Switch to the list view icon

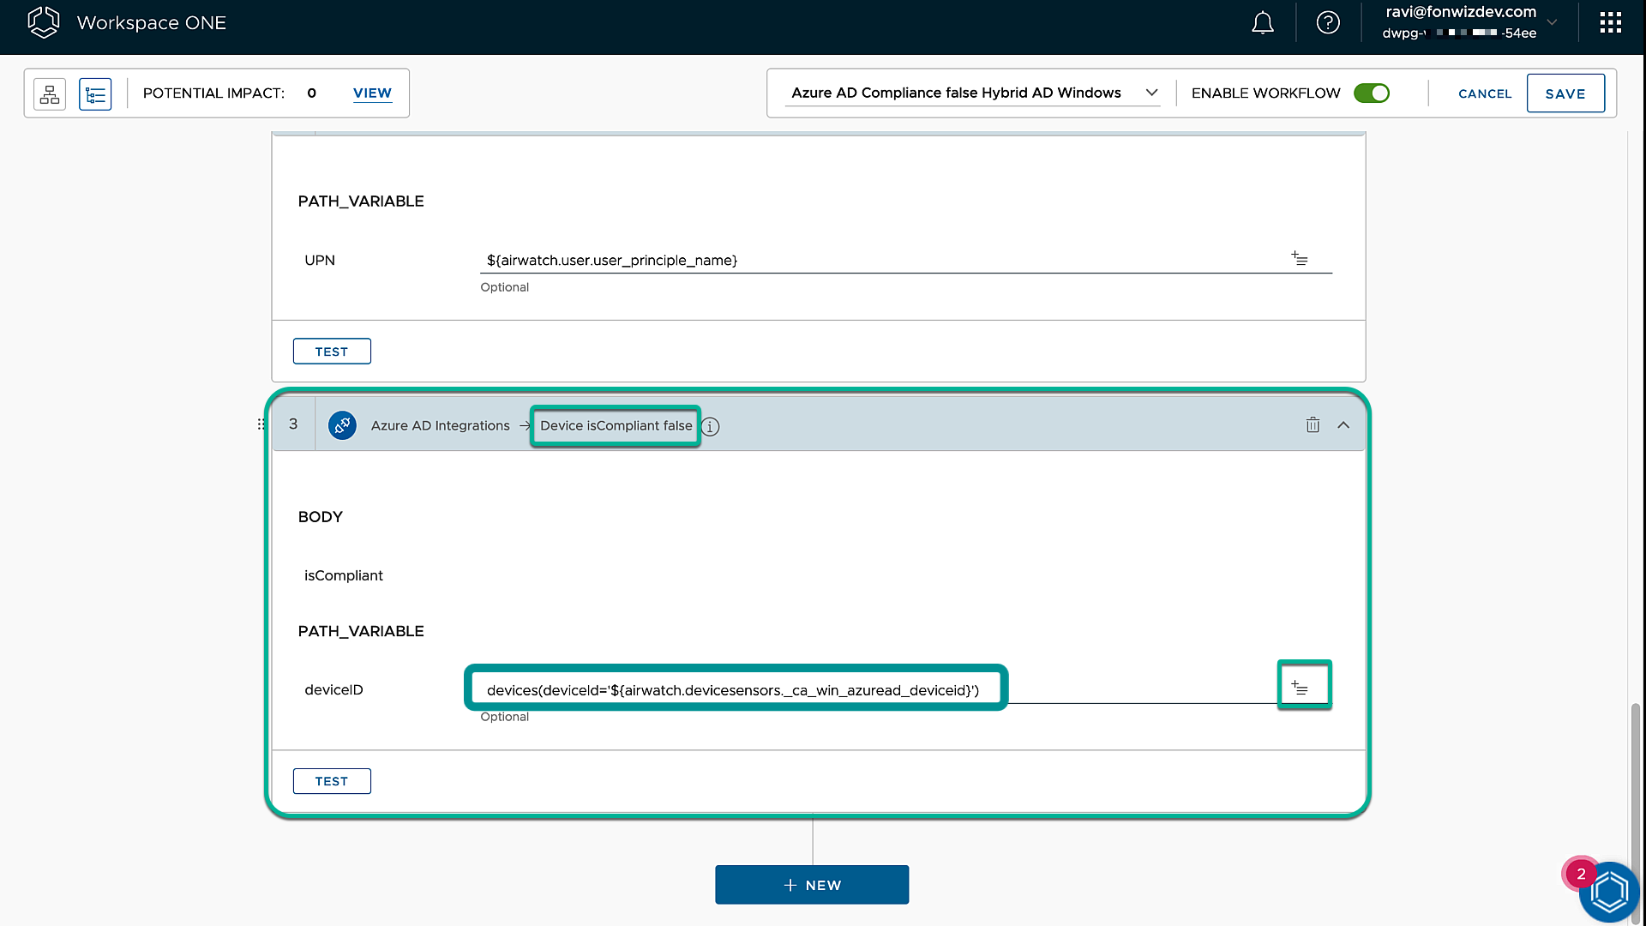(95, 93)
